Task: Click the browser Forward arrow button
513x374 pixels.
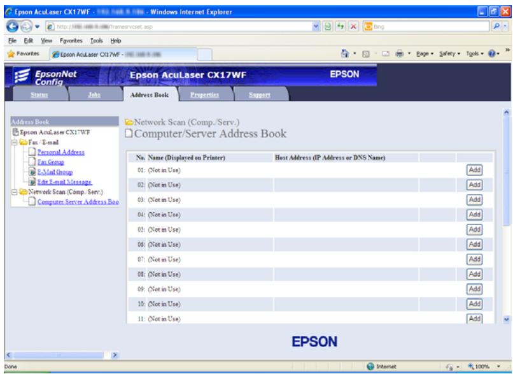Action: [x=26, y=26]
